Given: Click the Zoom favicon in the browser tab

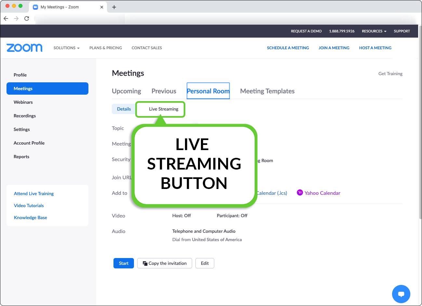Looking at the screenshot, I should coord(36,7).
